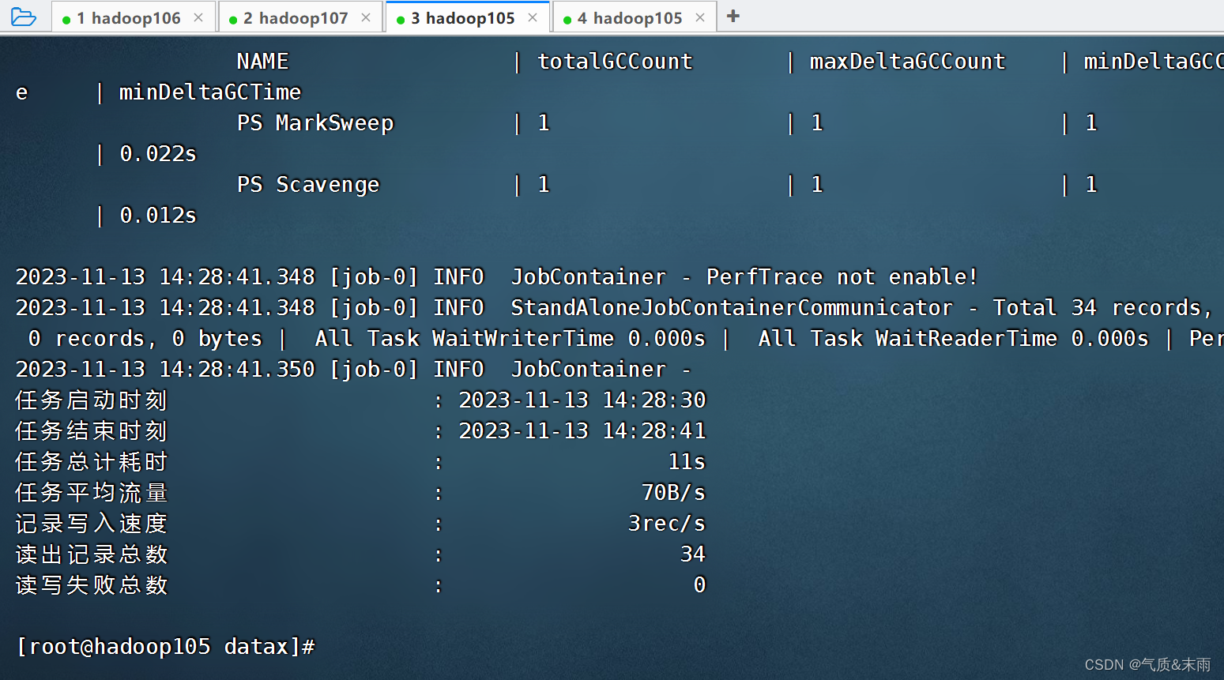Close the 1 hadoop106 tab
The image size is (1224, 680).
198,17
